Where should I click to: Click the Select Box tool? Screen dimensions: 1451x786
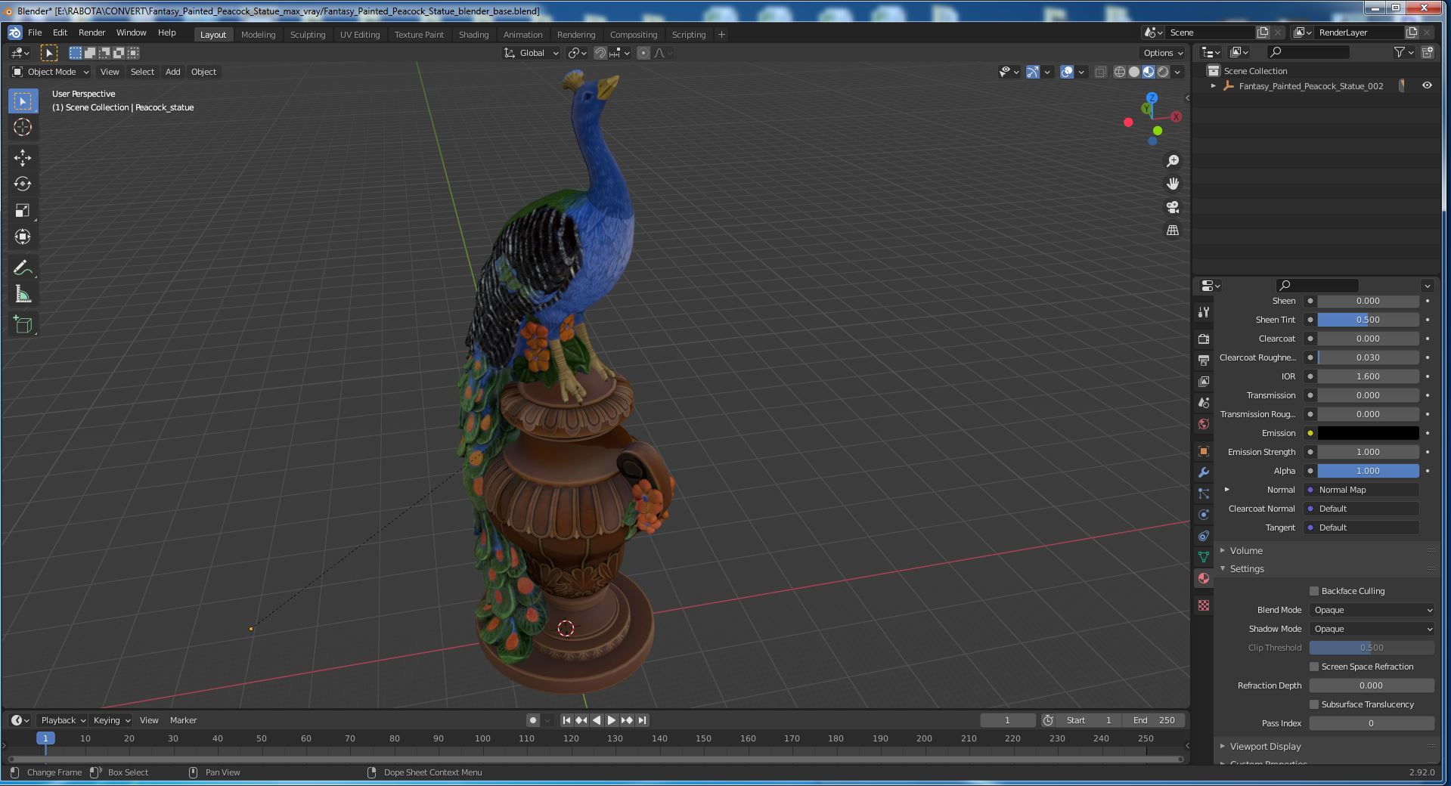click(x=23, y=101)
